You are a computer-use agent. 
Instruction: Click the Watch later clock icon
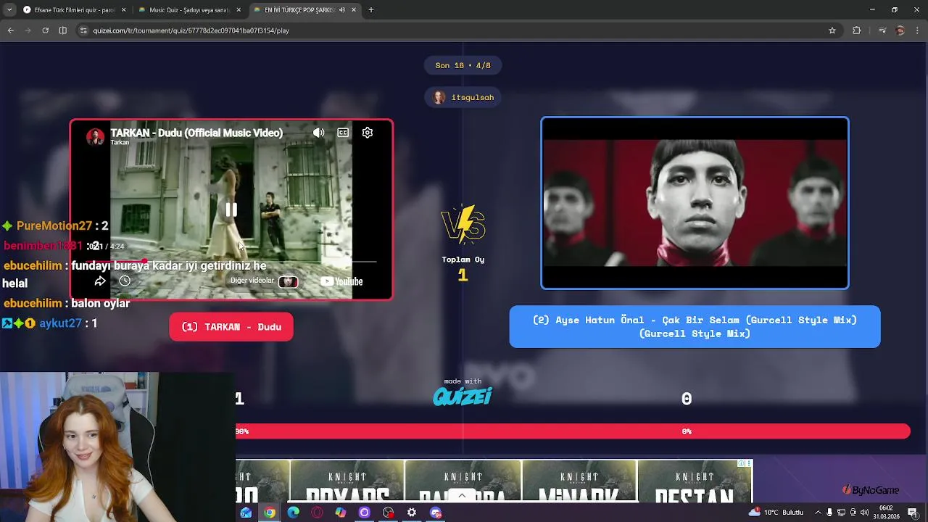(x=125, y=281)
